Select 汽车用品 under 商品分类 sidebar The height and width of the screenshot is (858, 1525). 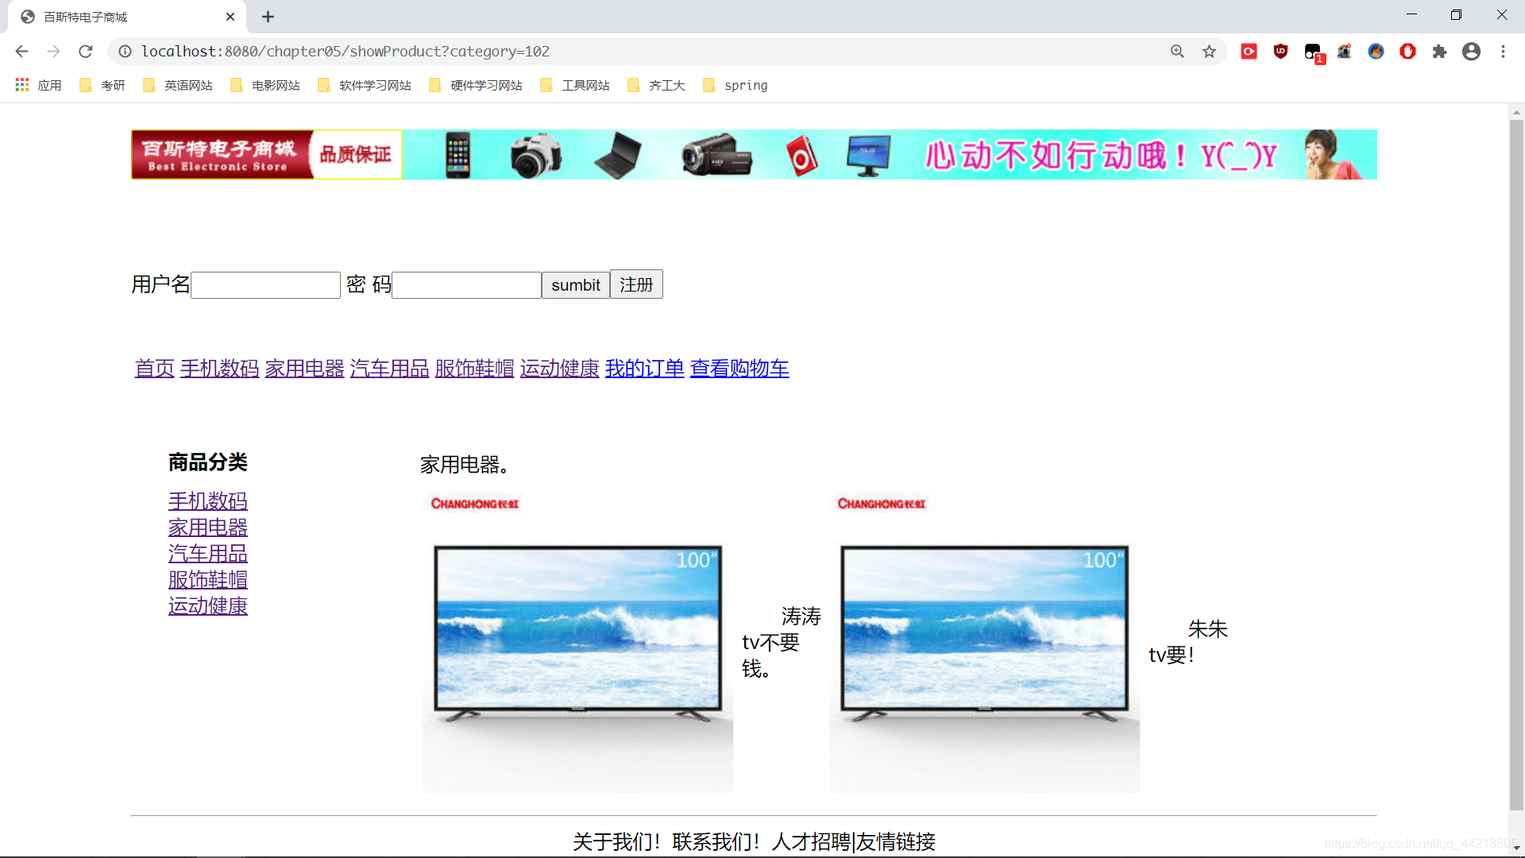(208, 554)
